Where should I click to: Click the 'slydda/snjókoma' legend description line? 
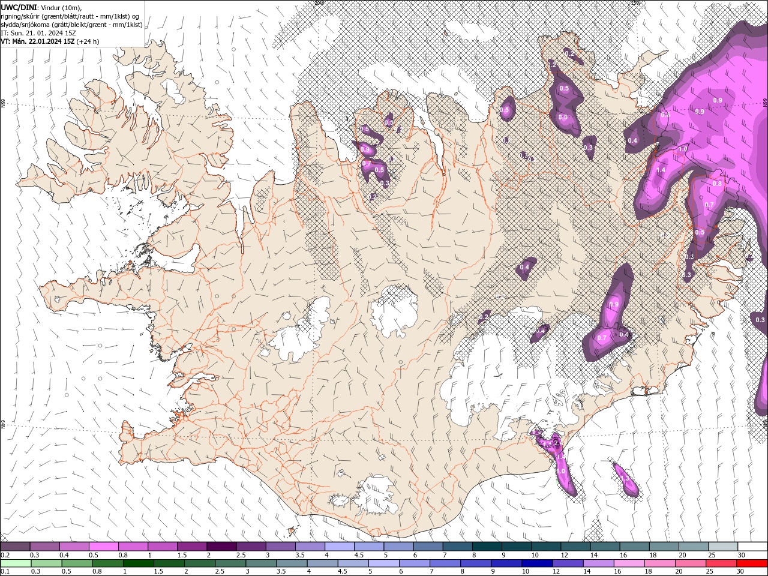[x=72, y=25]
